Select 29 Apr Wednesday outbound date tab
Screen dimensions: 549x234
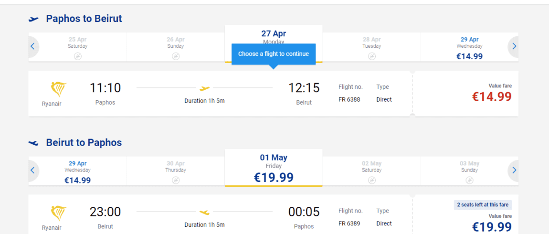click(x=470, y=47)
